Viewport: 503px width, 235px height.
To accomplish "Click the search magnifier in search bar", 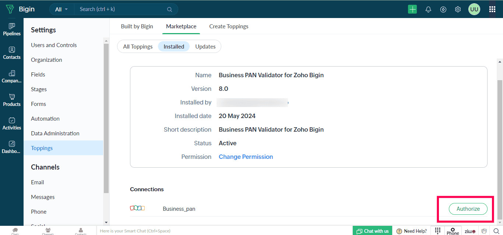I will click(x=169, y=9).
